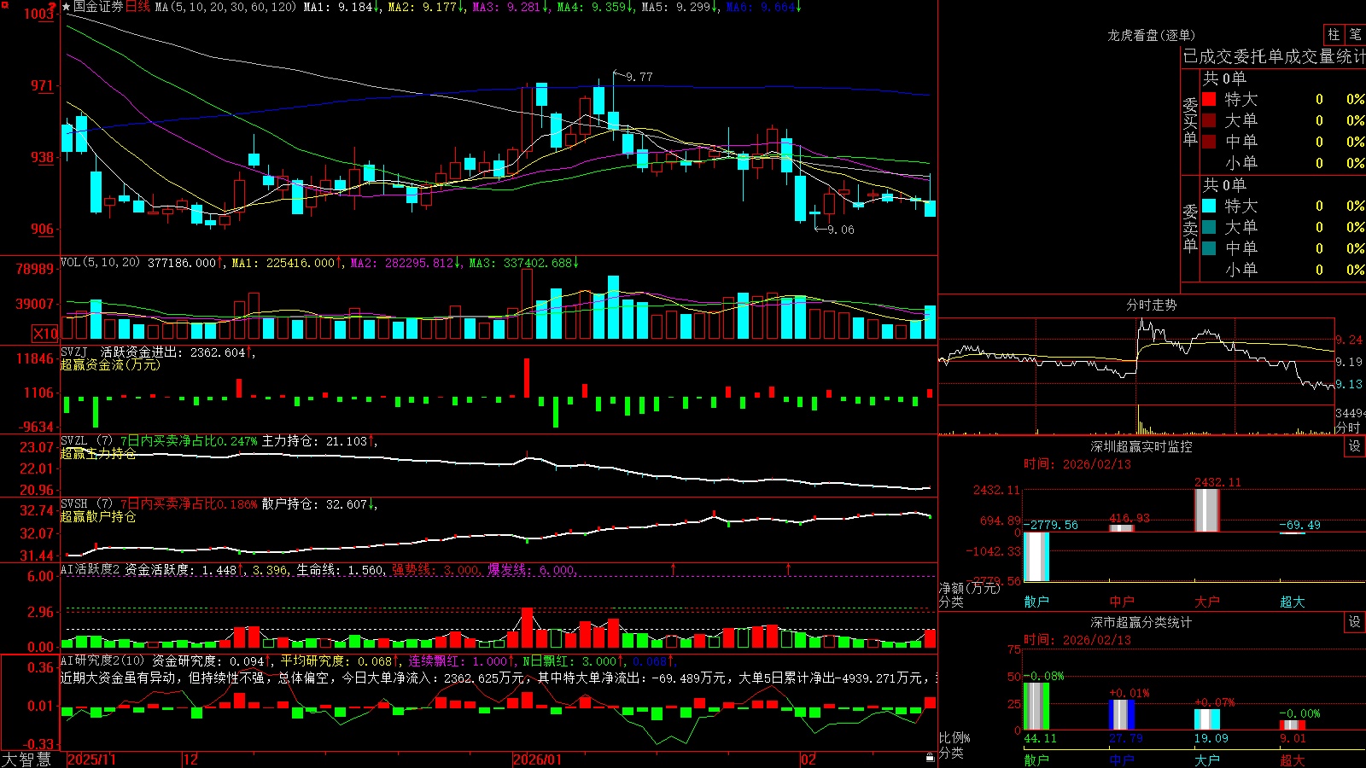Click the lock icon at the timeline's right end
Image resolution: width=1366 pixels, height=768 pixels.
[930, 758]
